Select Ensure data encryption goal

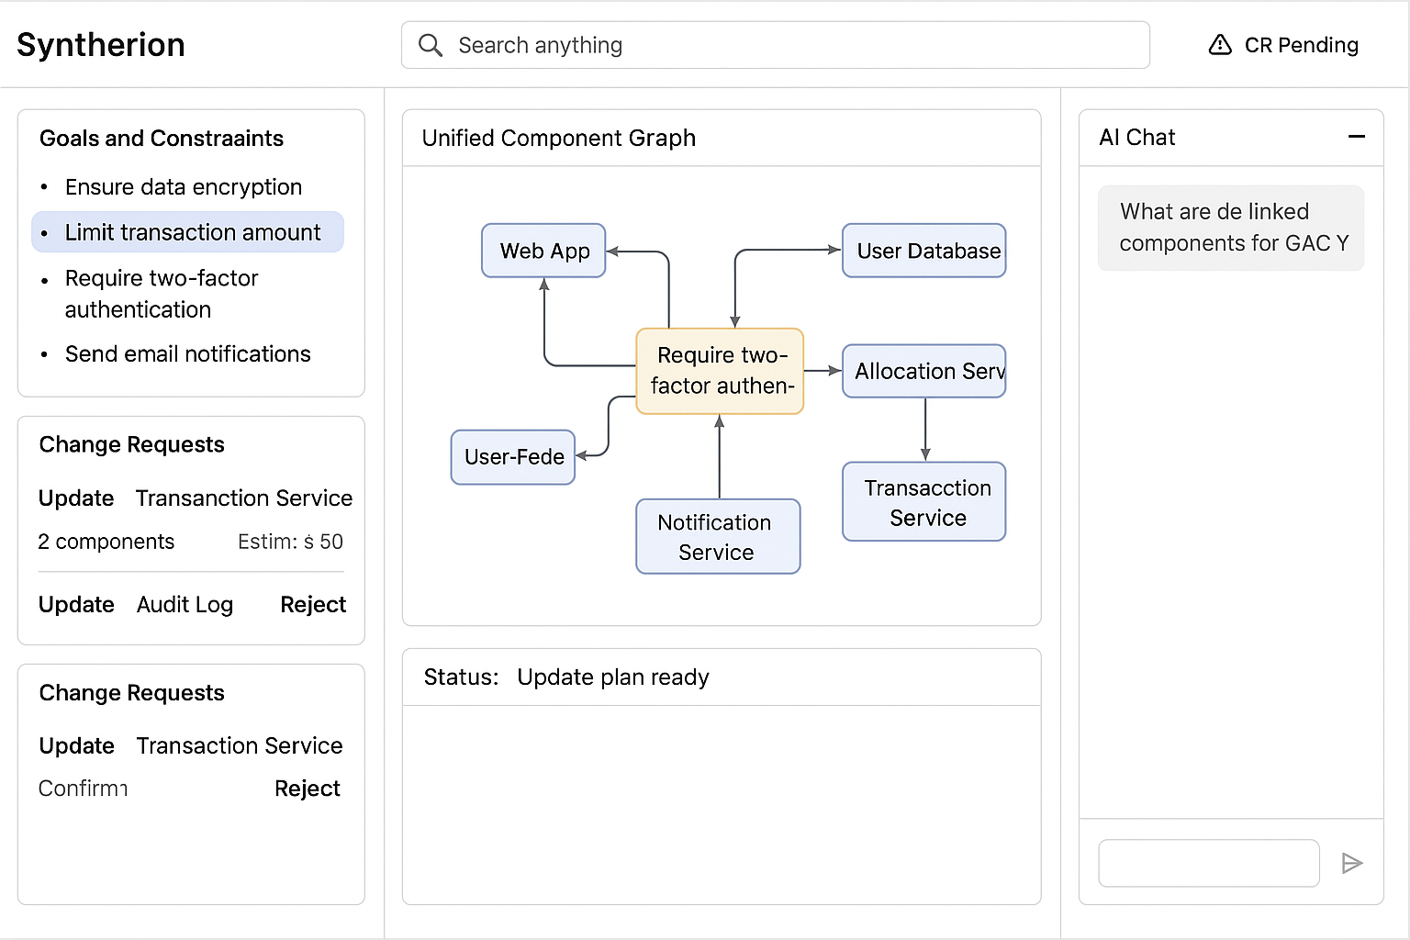pos(184,187)
